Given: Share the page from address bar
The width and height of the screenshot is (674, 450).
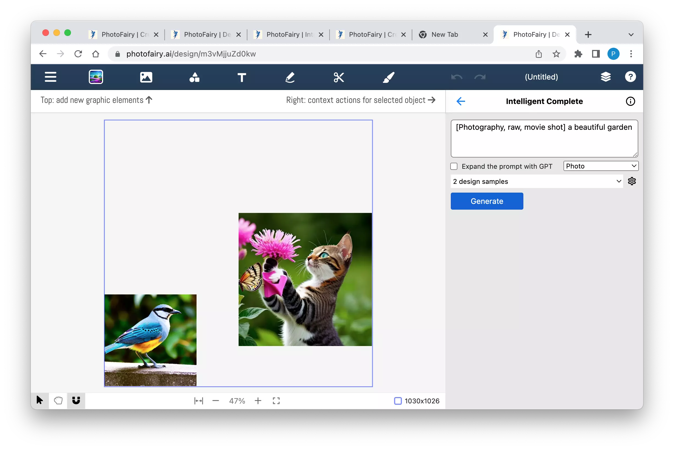Looking at the screenshot, I should tap(539, 54).
